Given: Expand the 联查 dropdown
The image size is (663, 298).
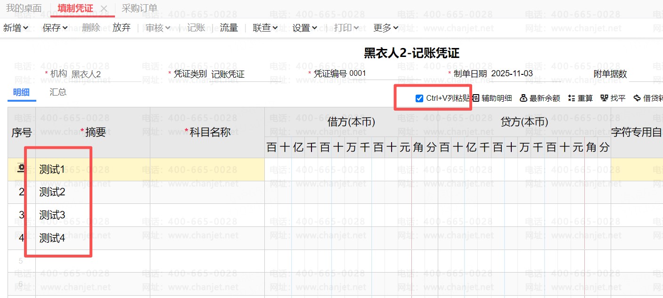Looking at the screenshot, I should [265, 28].
